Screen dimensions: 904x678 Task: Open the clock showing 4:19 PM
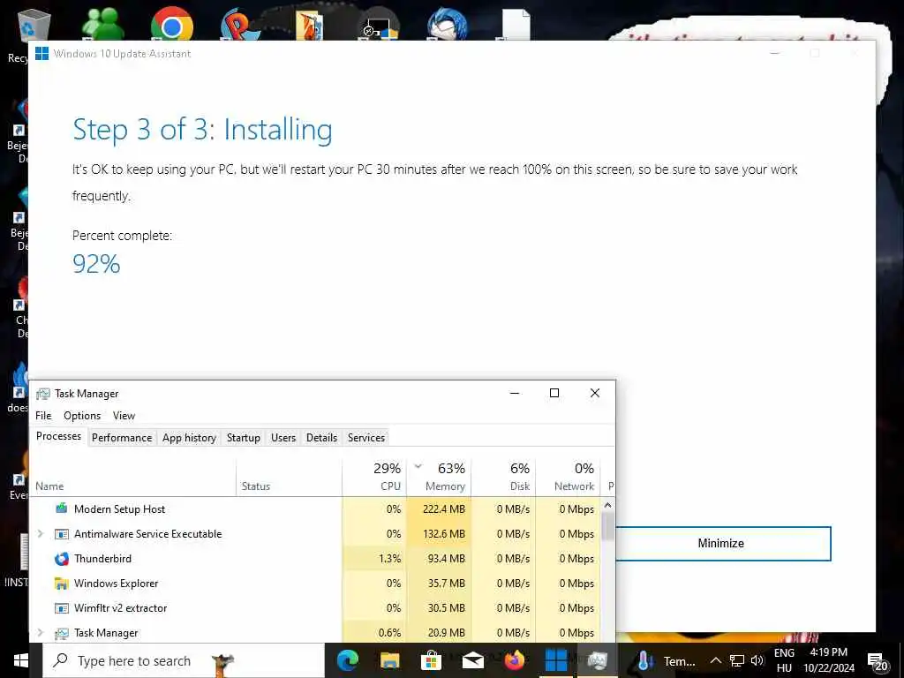pos(829,660)
